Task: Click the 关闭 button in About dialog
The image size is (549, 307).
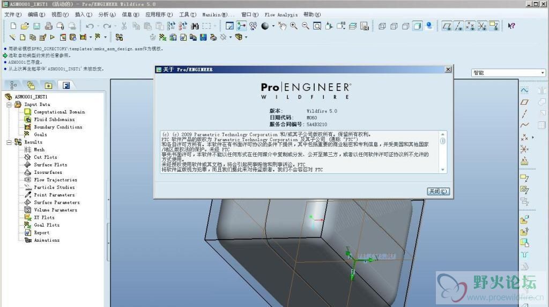Action: coord(438,191)
